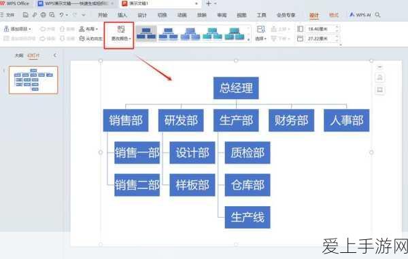Switch to the 审阅 Review tab

pos(222,15)
